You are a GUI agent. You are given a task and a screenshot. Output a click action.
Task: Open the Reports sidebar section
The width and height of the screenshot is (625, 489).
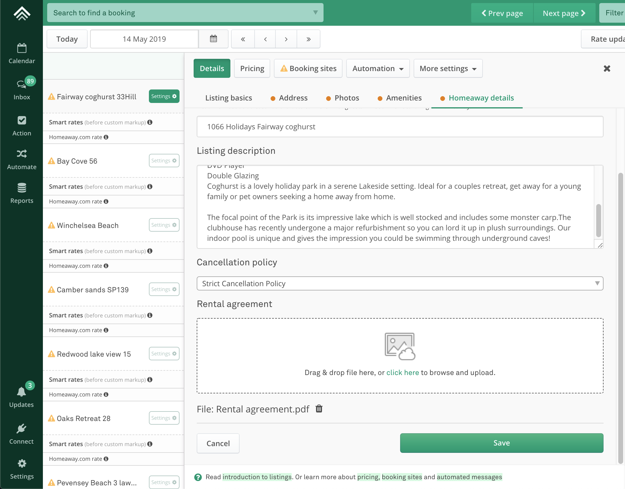click(x=21, y=193)
